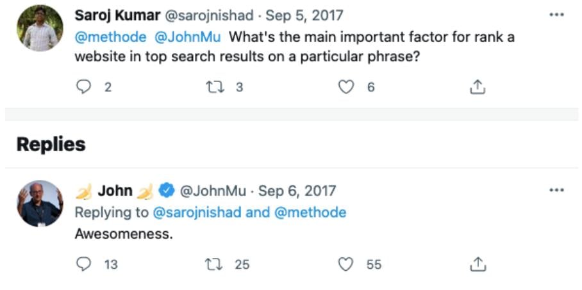Open John display name on reply
Image resolution: width=582 pixels, height=290 pixels.
point(115,191)
